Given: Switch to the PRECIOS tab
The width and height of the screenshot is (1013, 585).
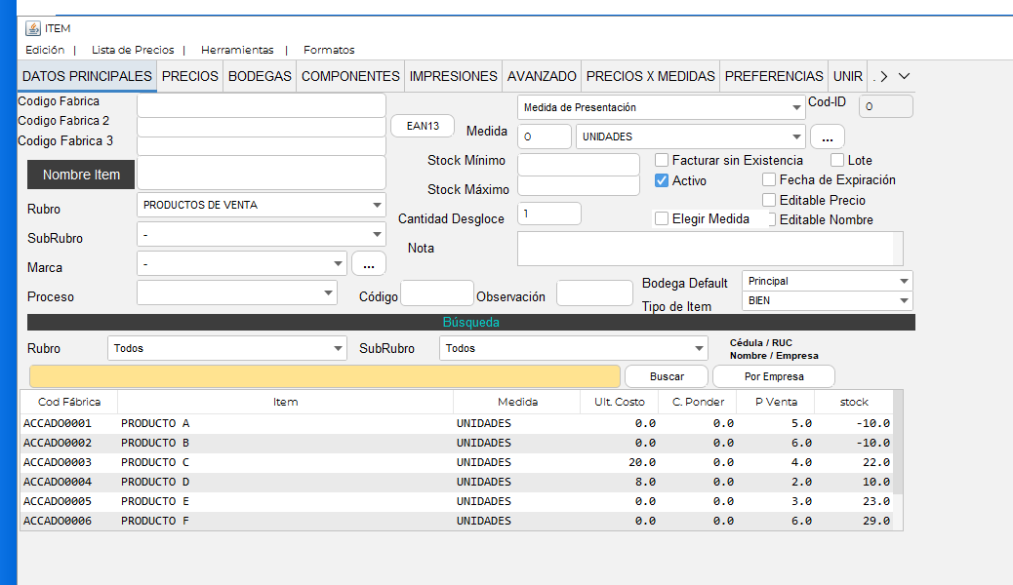Looking at the screenshot, I should [x=189, y=76].
